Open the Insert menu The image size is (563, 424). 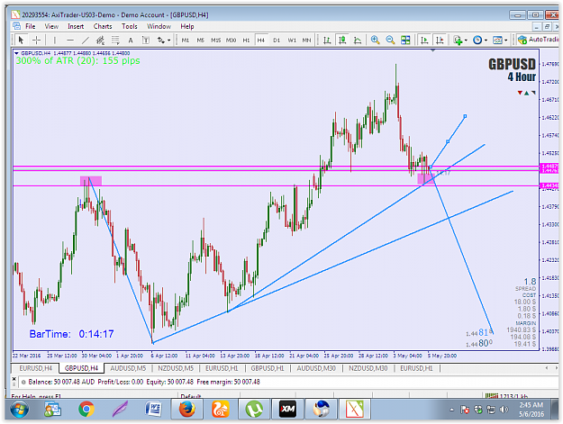[x=76, y=26]
